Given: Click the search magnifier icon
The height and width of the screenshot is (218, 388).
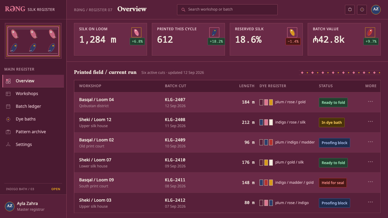Looking at the screenshot, I should [183, 10].
